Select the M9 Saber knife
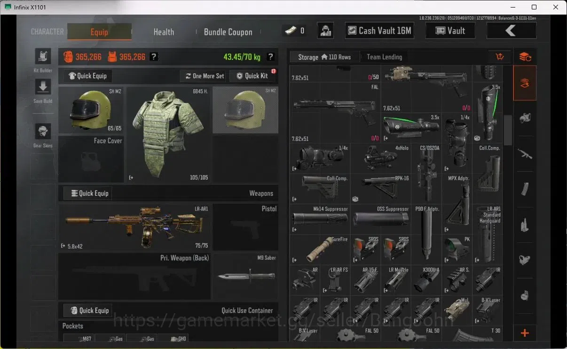This screenshot has width=567, height=349. pyautogui.click(x=245, y=277)
